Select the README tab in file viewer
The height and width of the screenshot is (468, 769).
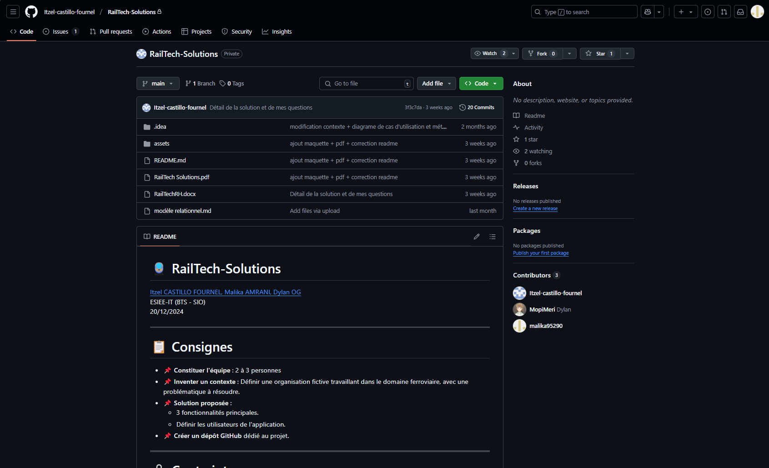[160, 237]
